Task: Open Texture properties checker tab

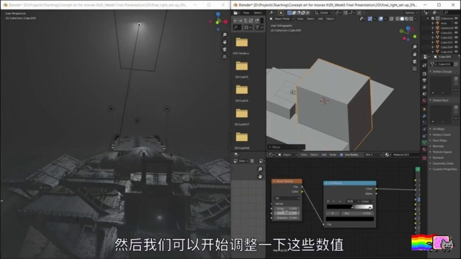Action: tap(424, 158)
